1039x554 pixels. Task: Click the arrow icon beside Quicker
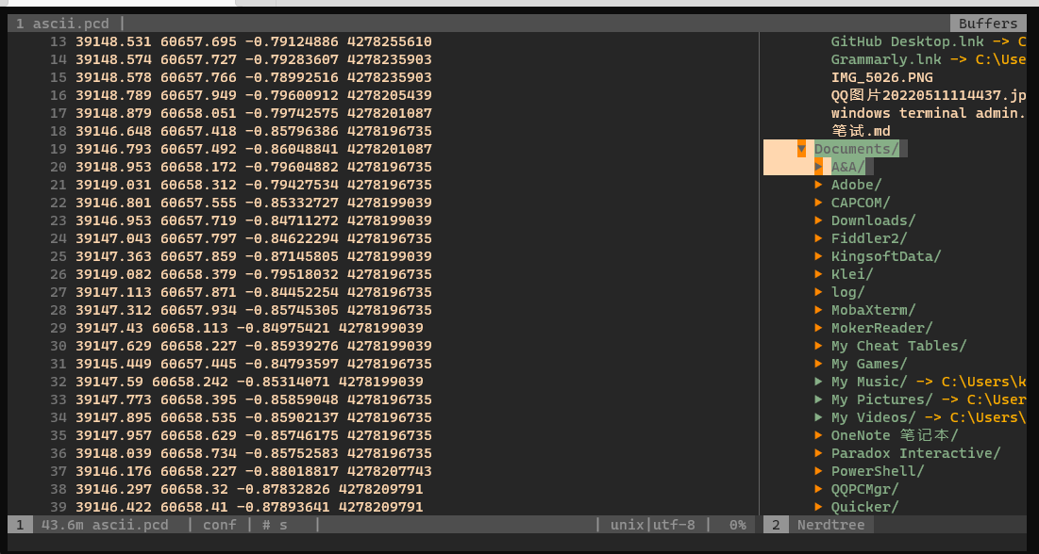pyautogui.click(x=818, y=507)
